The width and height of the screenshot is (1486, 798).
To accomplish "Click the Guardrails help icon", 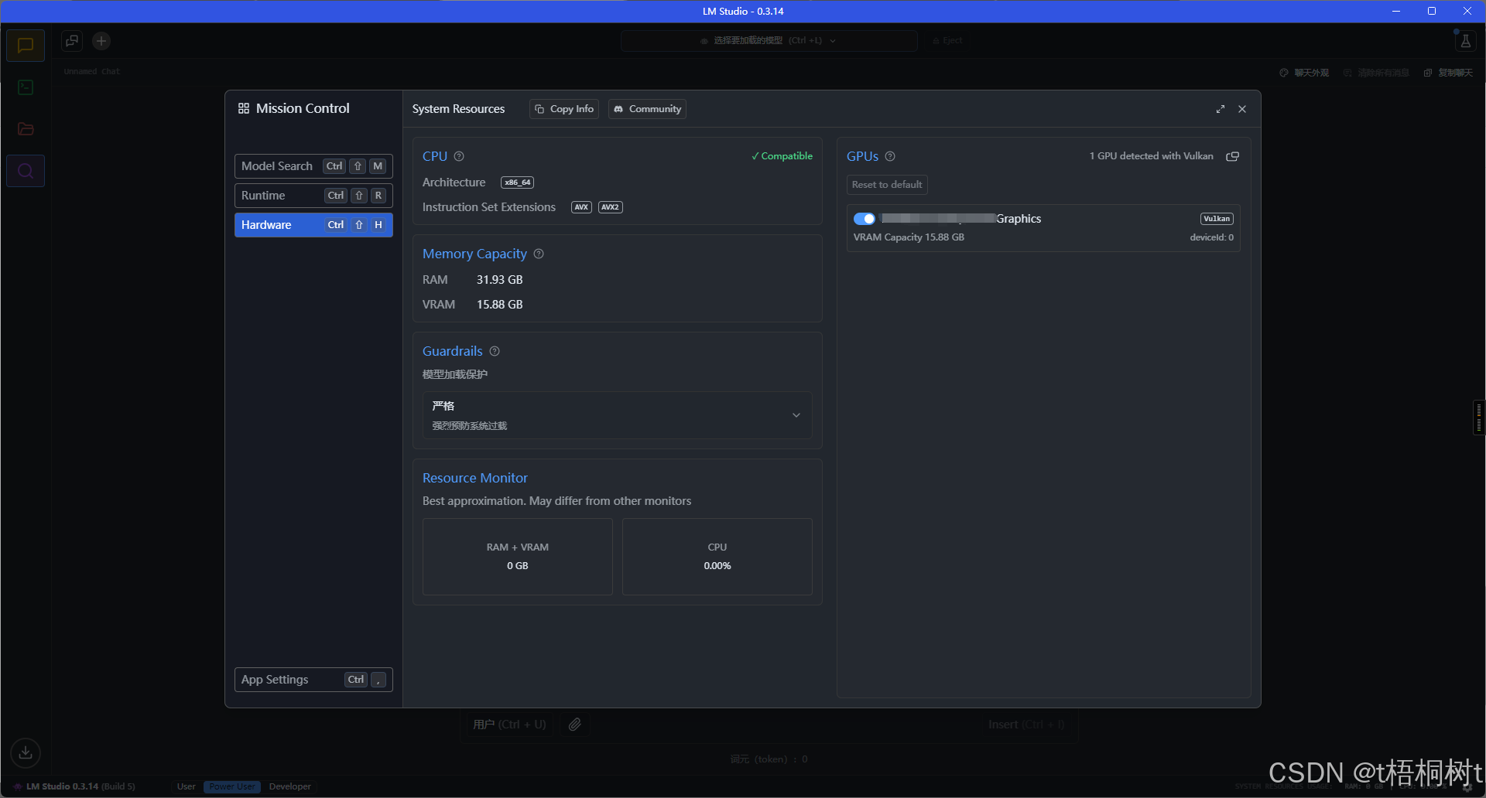I will click(x=495, y=351).
